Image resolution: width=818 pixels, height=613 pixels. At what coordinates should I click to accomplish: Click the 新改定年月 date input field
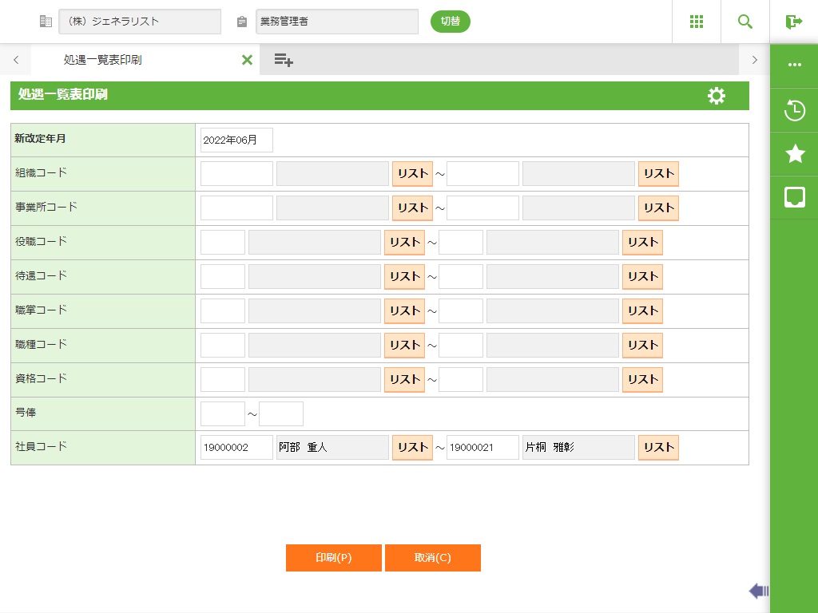236,140
